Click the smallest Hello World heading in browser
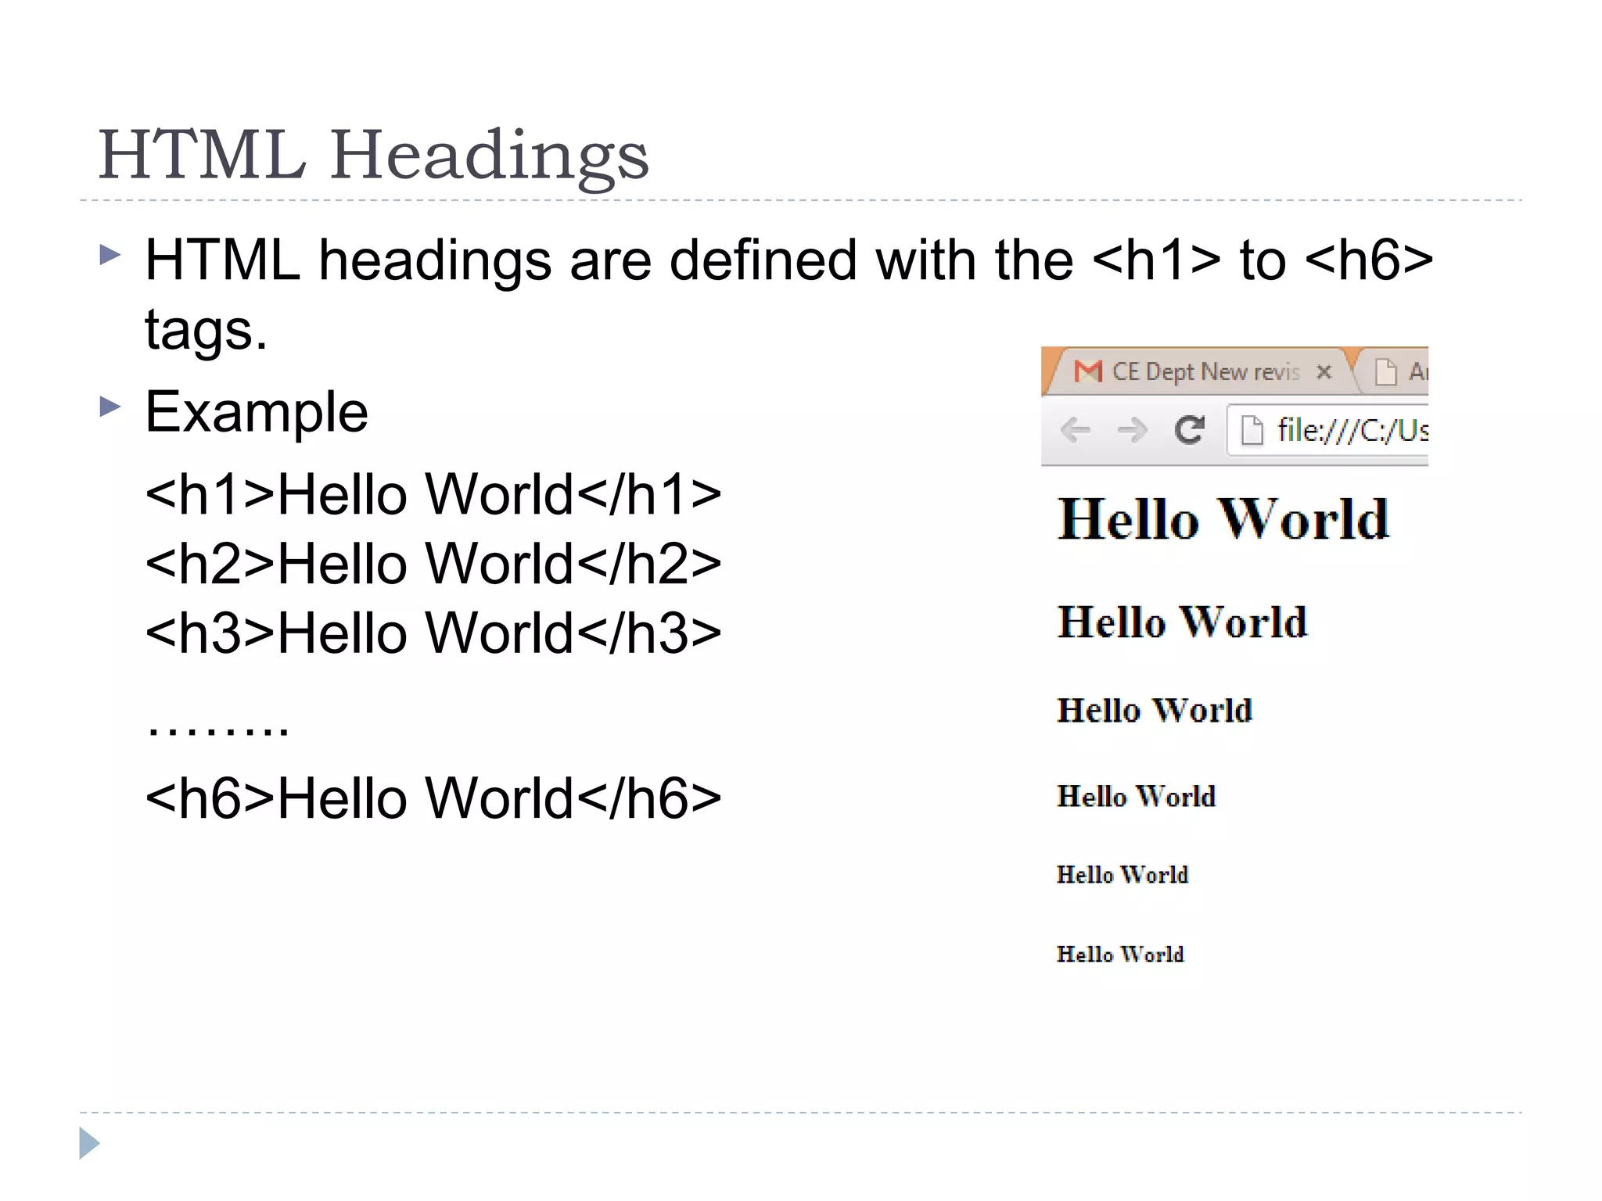 point(1120,955)
